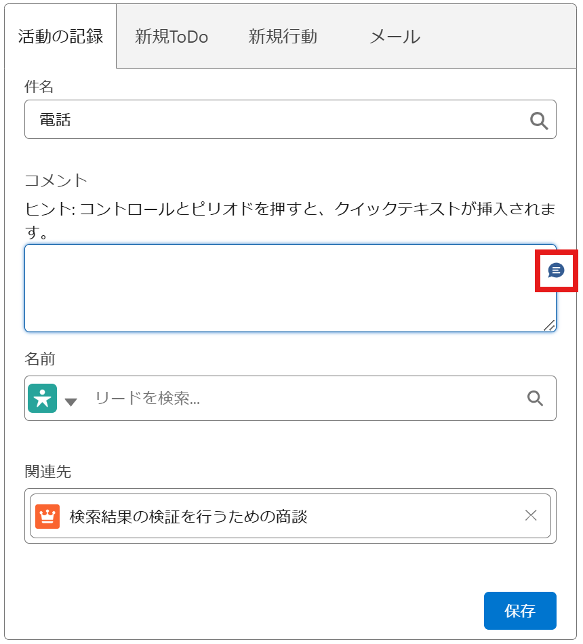583x644 pixels.
Task: Click the search icon in 名前 field
Action: tap(535, 399)
